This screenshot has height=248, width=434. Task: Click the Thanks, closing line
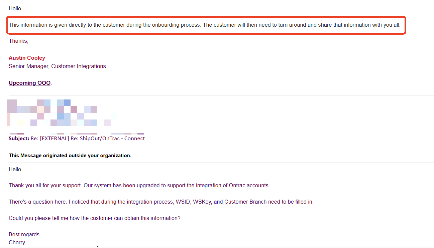(18, 41)
